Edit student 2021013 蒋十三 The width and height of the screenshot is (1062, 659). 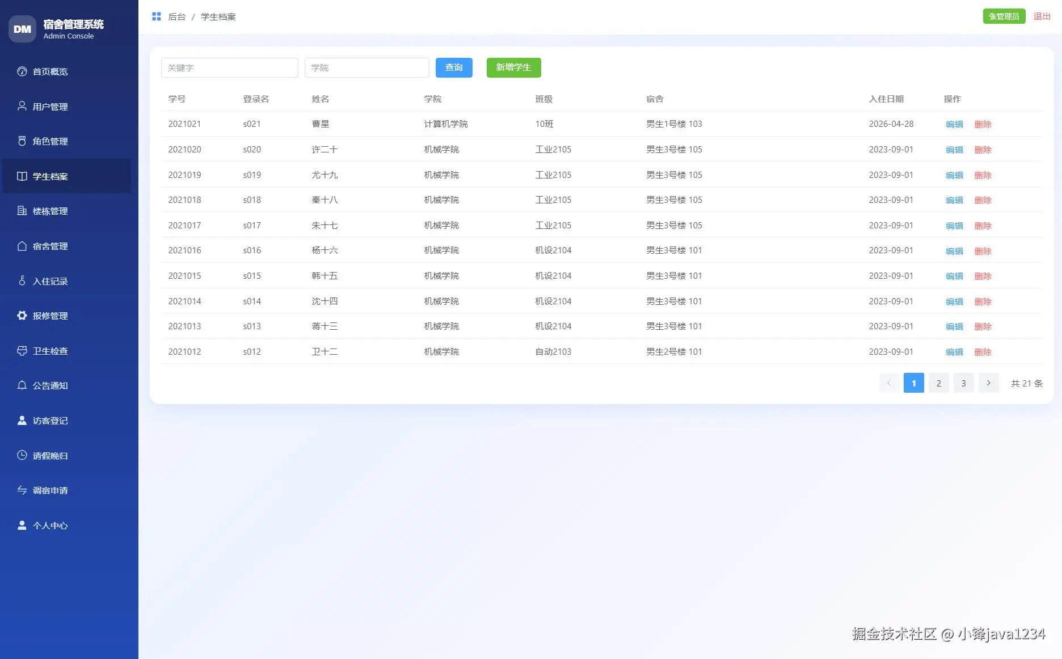coord(954,326)
